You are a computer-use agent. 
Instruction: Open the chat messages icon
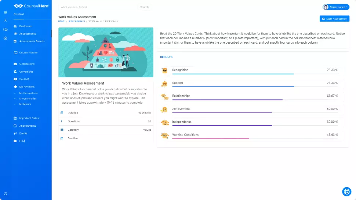pos(5,29)
